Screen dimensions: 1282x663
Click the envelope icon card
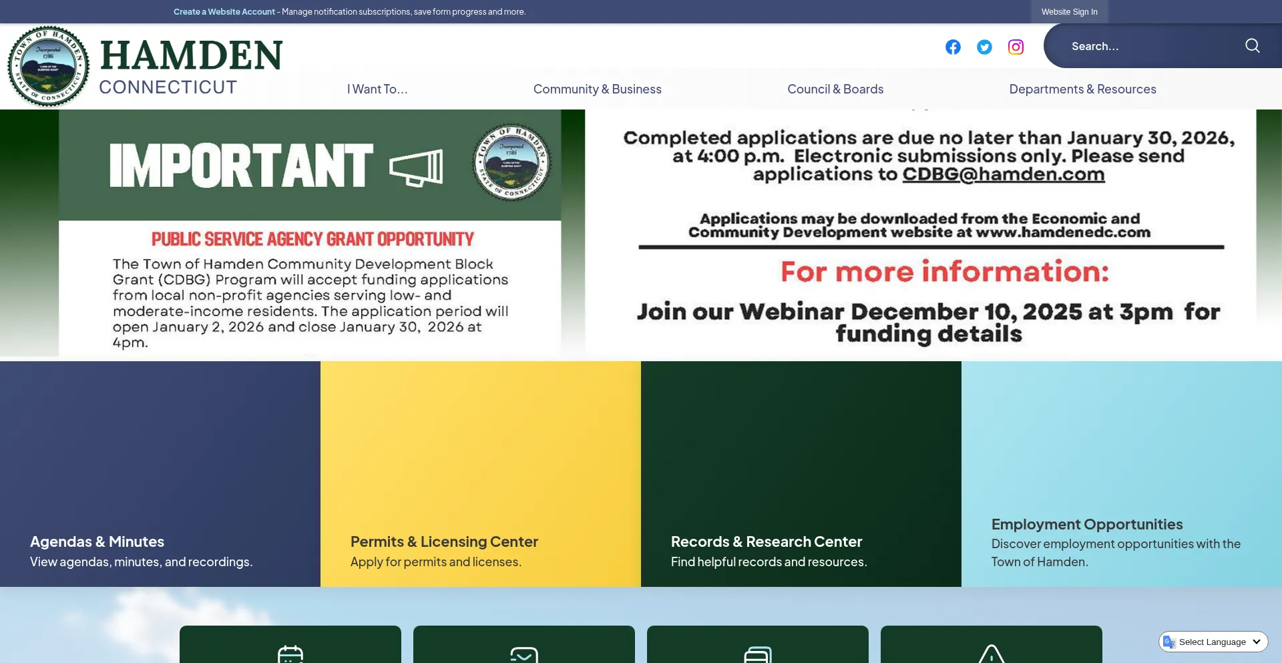point(524,644)
